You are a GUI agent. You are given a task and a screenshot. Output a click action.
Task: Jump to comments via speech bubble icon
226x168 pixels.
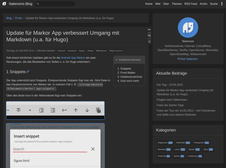point(149,35)
